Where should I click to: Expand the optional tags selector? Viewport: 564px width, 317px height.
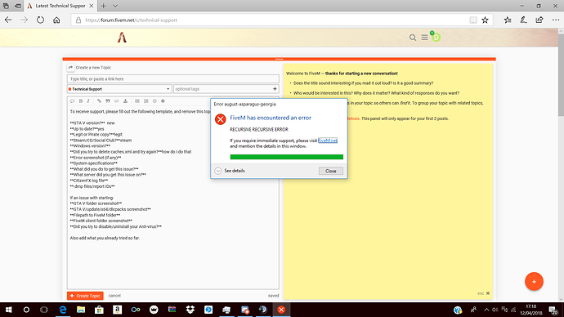(226, 89)
